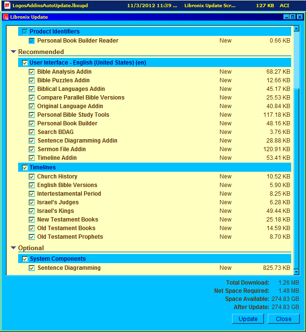This screenshot has width=306, height=332.
Task: Uncheck the Intertestamental Period checkbox
Action: coord(32,194)
